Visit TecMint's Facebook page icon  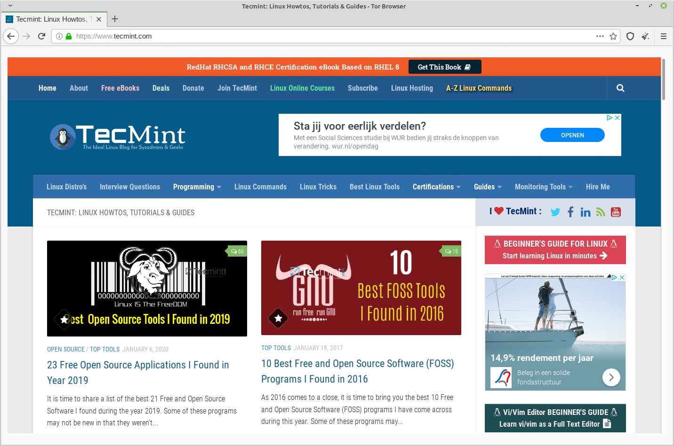coord(570,212)
